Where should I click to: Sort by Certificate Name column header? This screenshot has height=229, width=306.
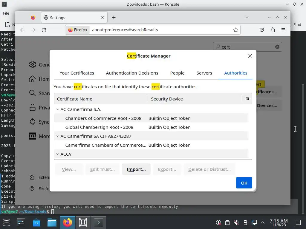click(x=101, y=99)
